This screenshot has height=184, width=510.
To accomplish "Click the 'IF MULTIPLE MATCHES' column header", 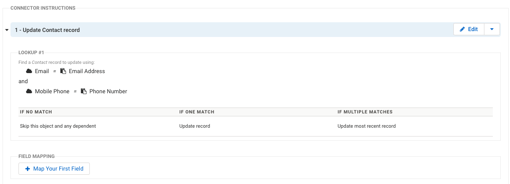I will point(365,112).
